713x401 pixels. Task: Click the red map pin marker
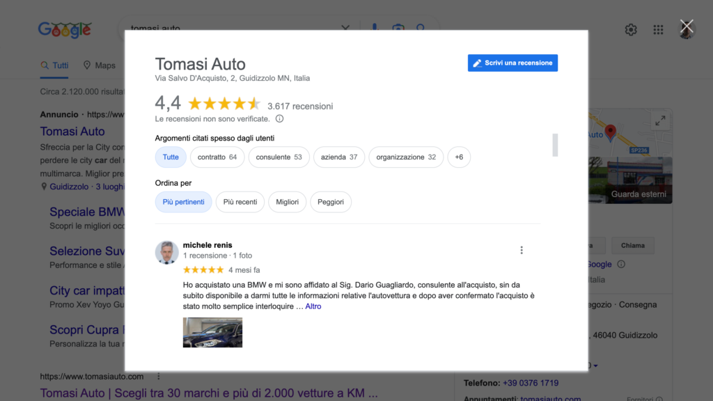coord(610,132)
